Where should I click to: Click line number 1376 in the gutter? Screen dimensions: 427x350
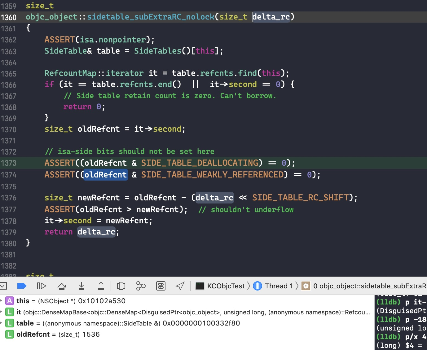click(x=9, y=198)
